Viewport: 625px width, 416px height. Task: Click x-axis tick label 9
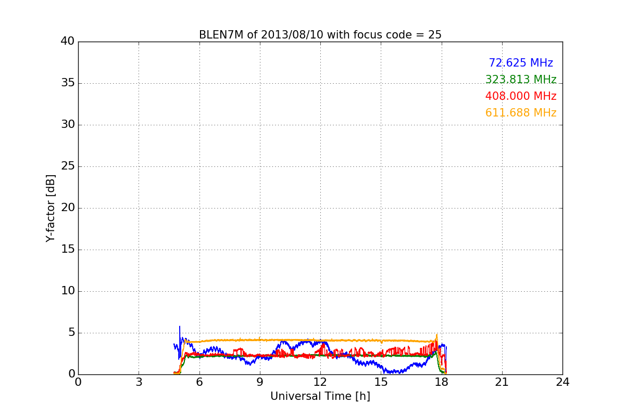[x=259, y=382]
